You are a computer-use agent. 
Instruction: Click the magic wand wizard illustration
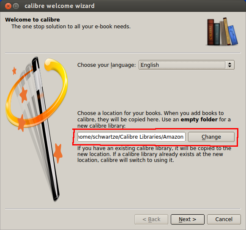37,129
